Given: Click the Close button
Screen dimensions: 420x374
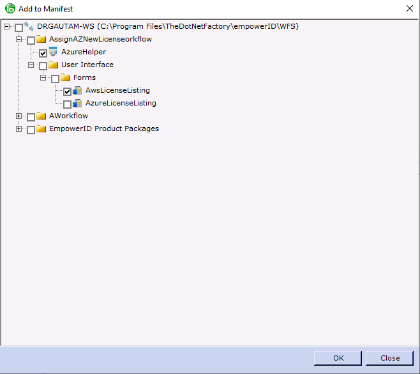Looking at the screenshot, I should coord(389,358).
